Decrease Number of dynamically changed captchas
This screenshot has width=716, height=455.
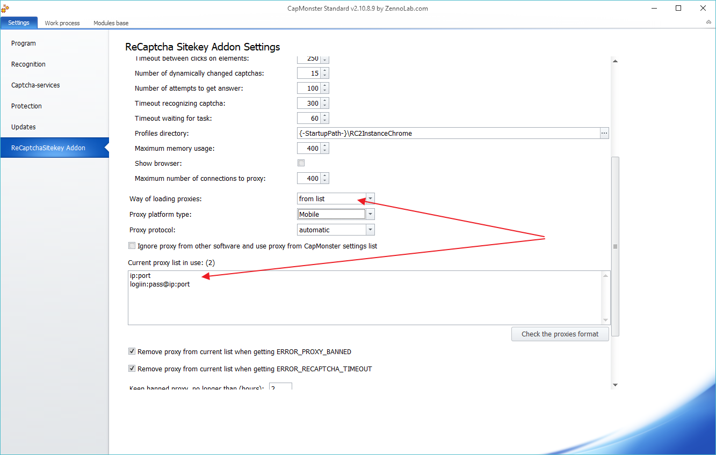tap(325, 76)
